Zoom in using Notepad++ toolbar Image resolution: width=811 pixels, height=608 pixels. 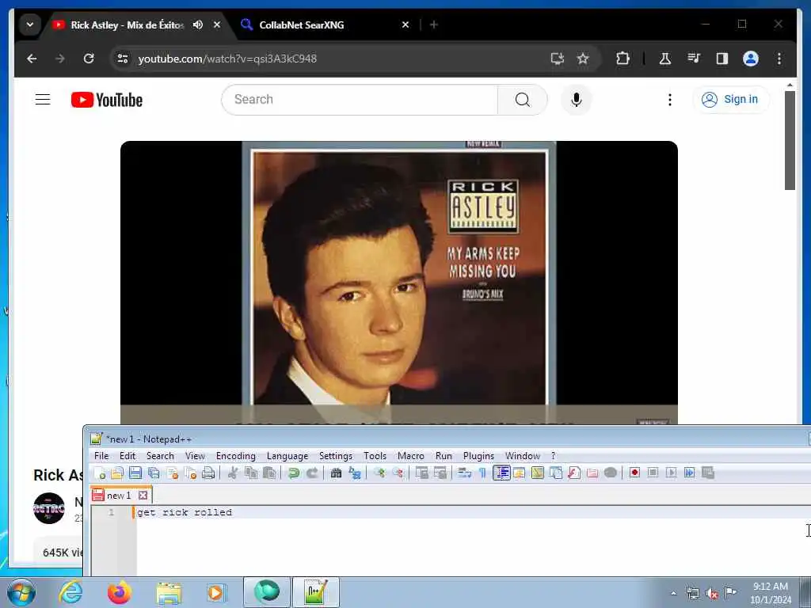379,473
